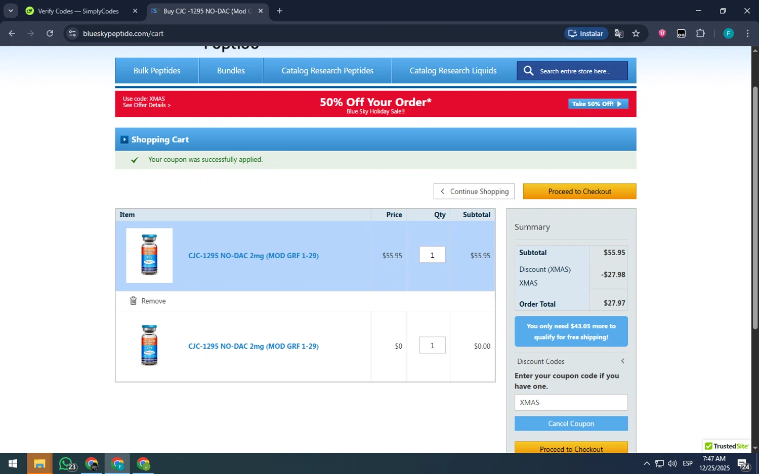
Task: Click the Instalar app button
Action: 586,33
